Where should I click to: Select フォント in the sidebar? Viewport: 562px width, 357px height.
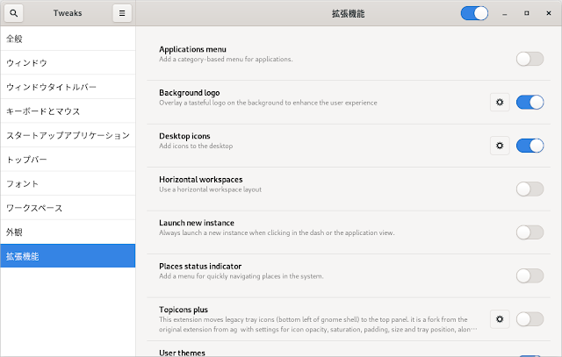(x=68, y=183)
